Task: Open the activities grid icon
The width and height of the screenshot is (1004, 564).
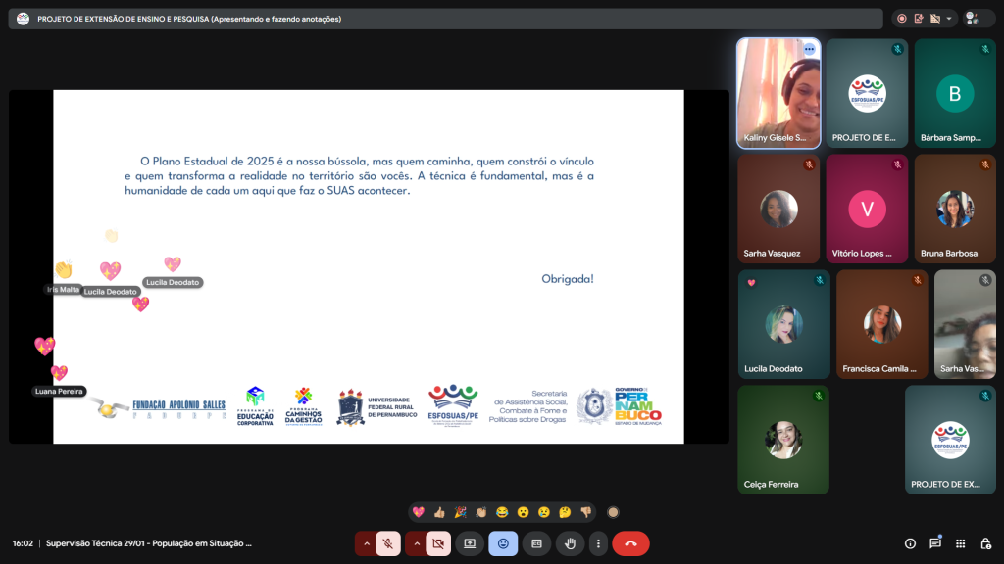Action: point(960,543)
